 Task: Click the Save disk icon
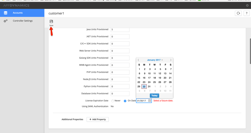pyautogui.click(x=51, y=21)
